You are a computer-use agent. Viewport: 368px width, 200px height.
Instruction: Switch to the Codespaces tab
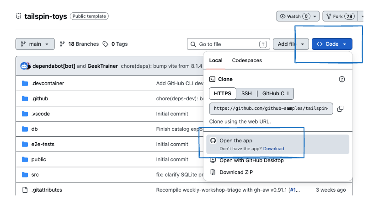coord(247,60)
